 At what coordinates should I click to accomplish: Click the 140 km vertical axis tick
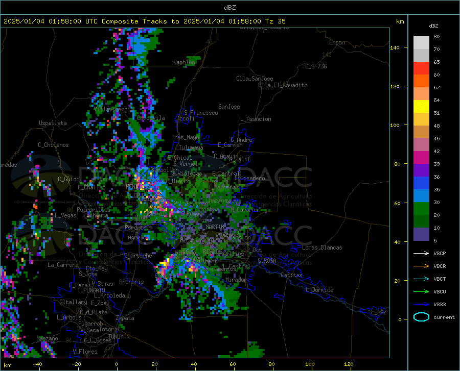click(395, 47)
